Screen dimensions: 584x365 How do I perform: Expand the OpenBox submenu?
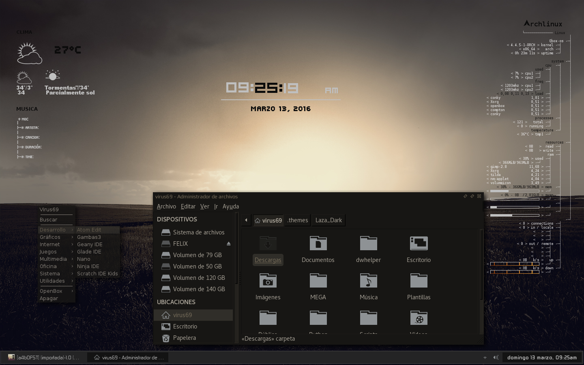click(57, 291)
